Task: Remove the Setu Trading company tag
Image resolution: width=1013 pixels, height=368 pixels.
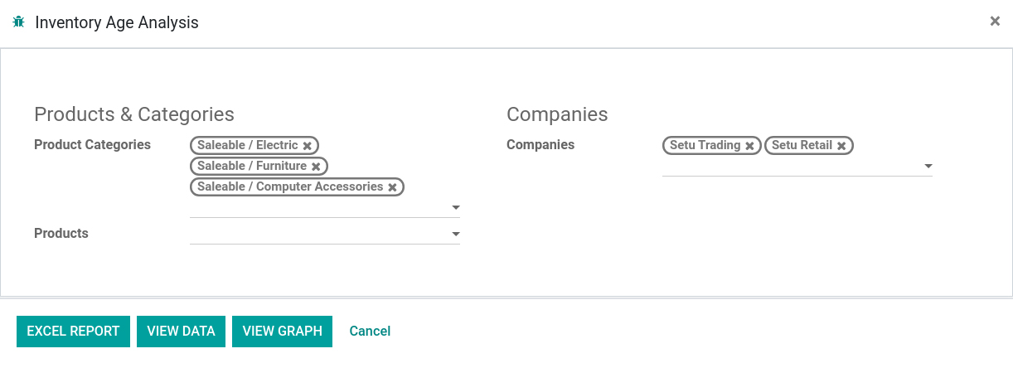Action: (749, 146)
